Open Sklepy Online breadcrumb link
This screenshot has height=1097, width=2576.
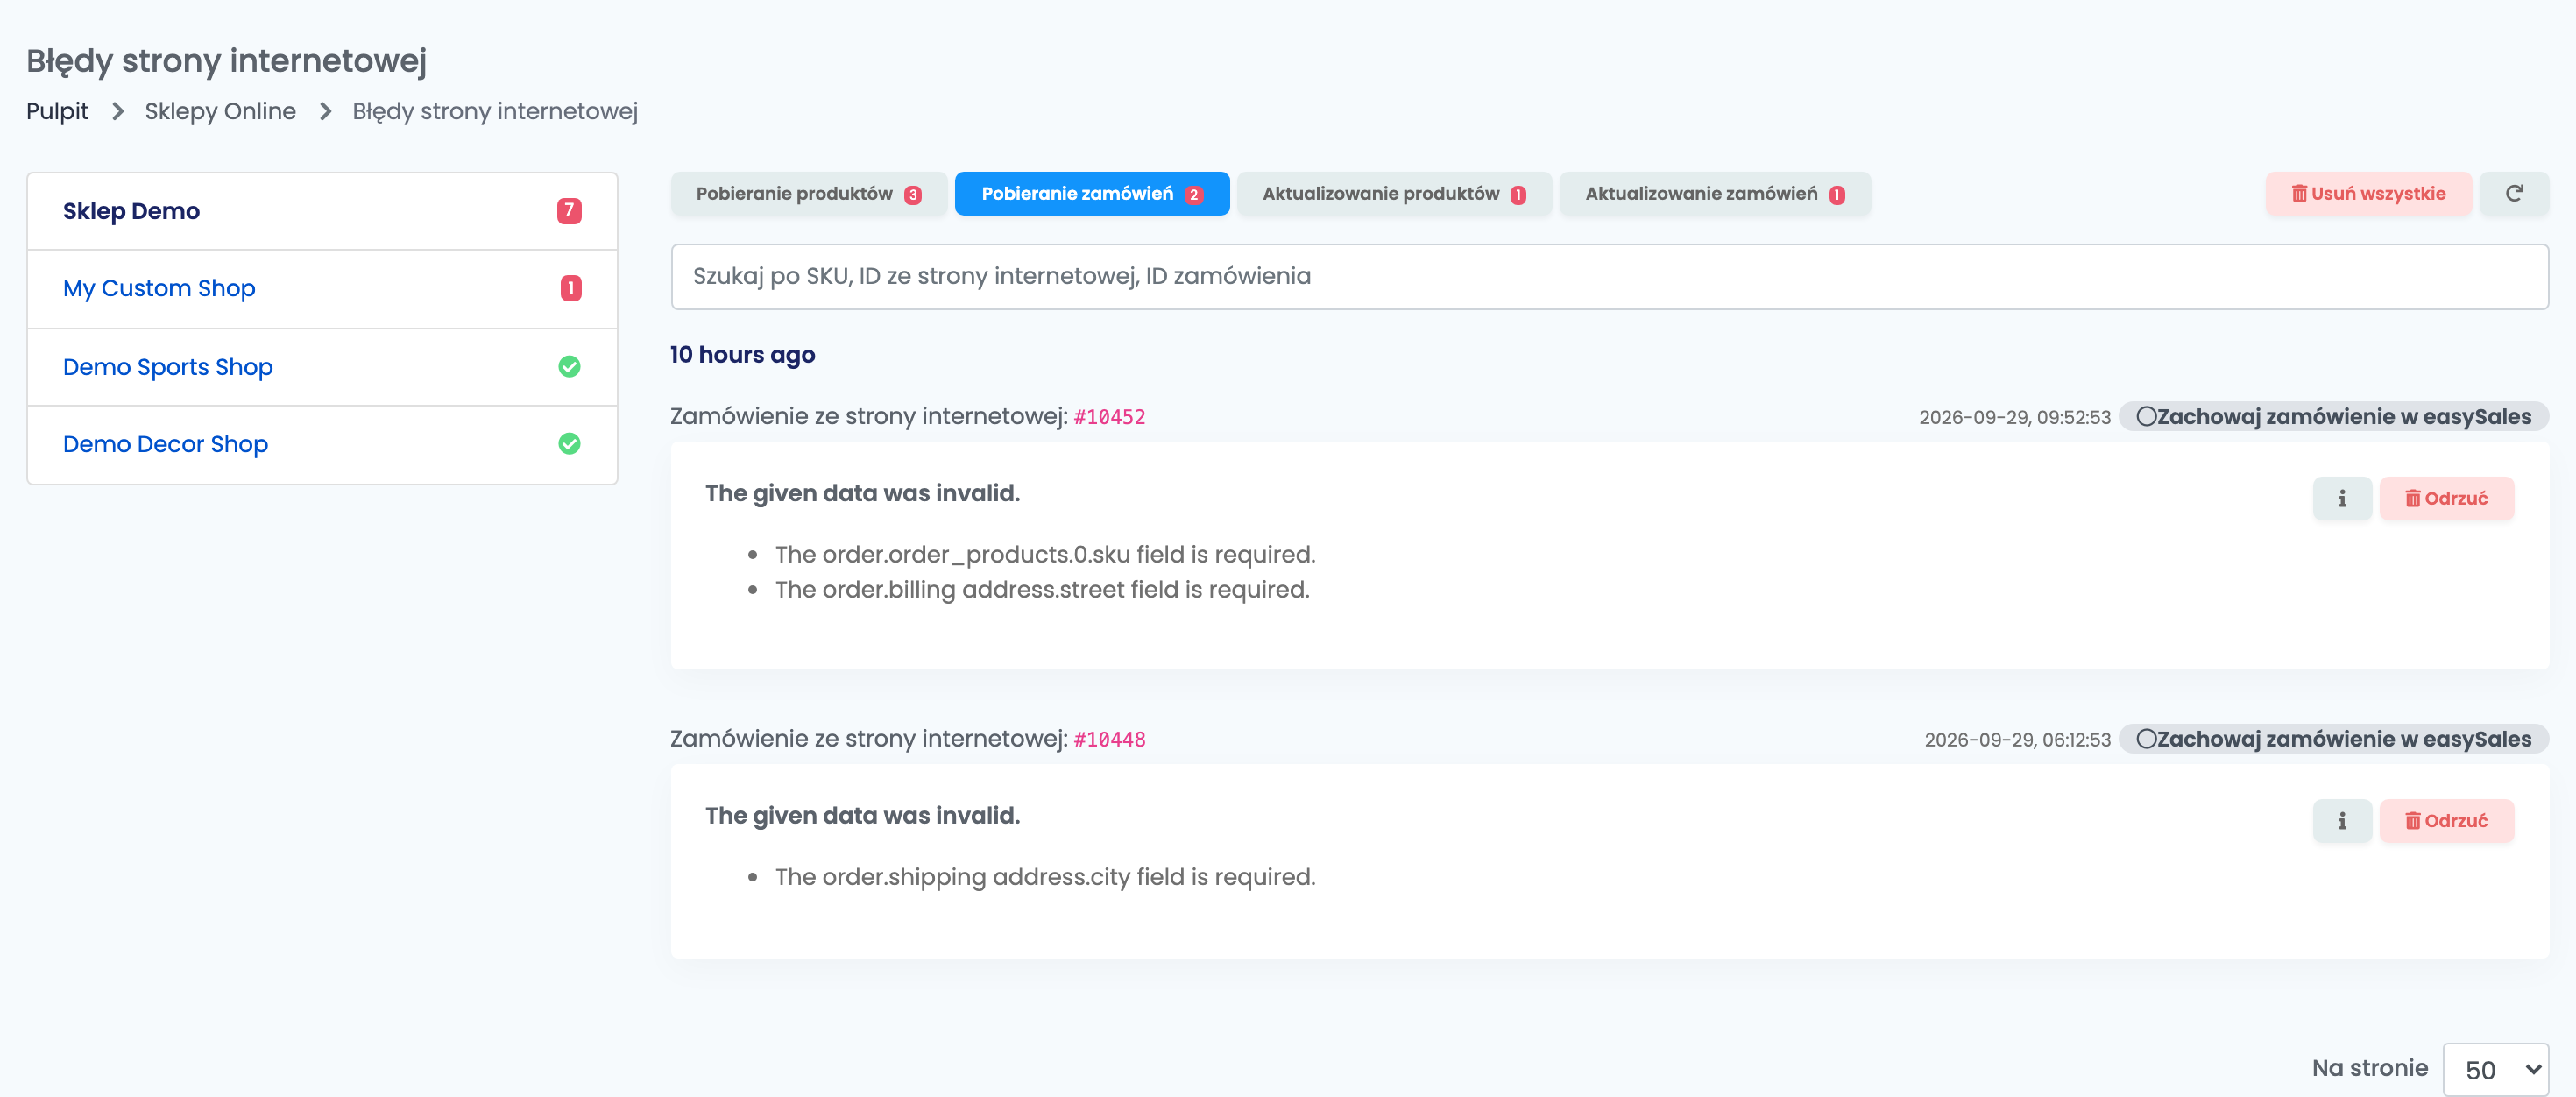(220, 111)
